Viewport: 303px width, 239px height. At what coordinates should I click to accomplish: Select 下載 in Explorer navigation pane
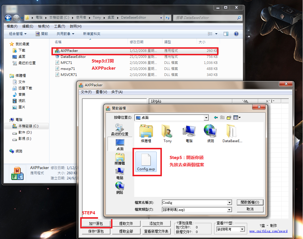coord(19,50)
